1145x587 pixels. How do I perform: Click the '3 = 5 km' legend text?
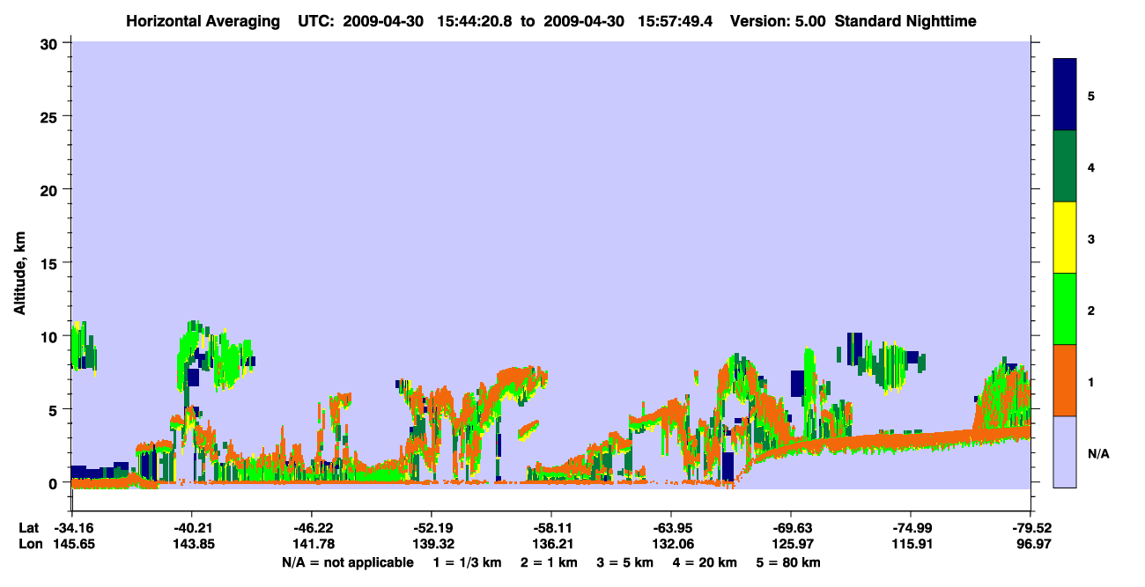point(627,562)
